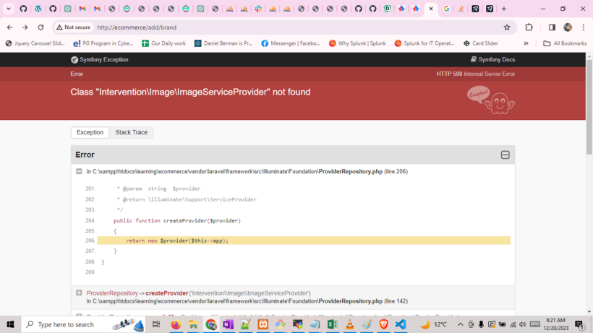
Task: Reload the page with the refresh icon
Action: click(41, 27)
